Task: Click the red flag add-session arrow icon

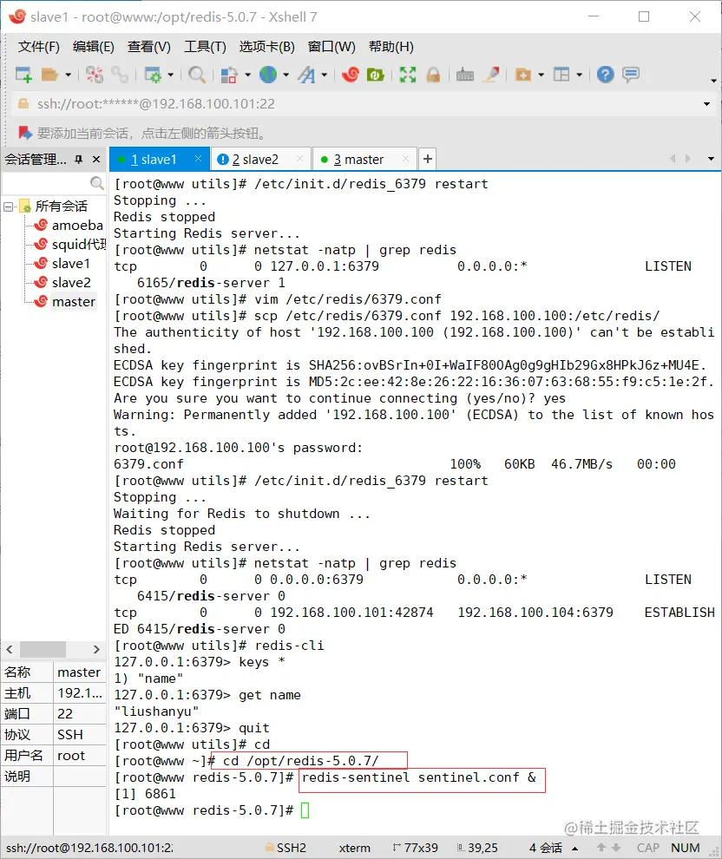Action: click(24, 133)
